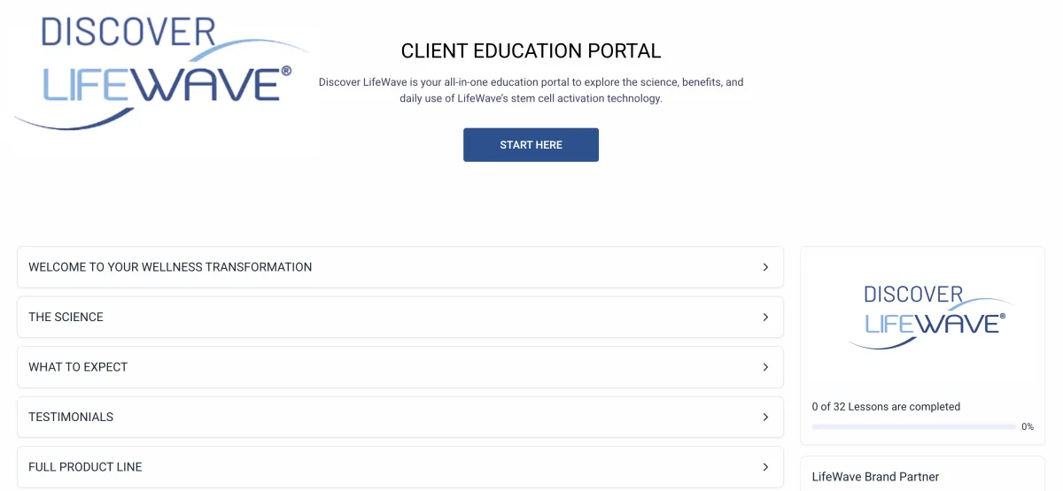
Task: Select the WELCOME TO YOUR WELLNESS TRANSFORMATION title
Action: [x=170, y=267]
